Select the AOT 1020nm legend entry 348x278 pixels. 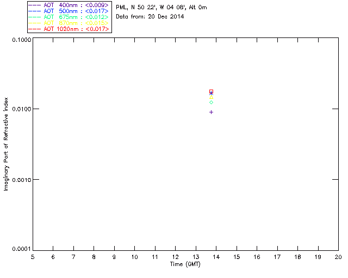[69, 29]
